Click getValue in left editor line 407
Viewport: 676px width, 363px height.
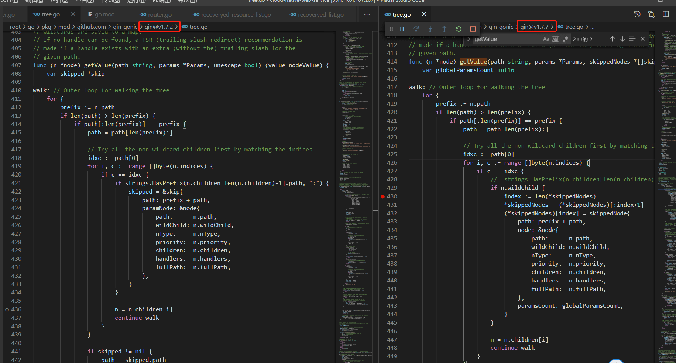point(97,65)
